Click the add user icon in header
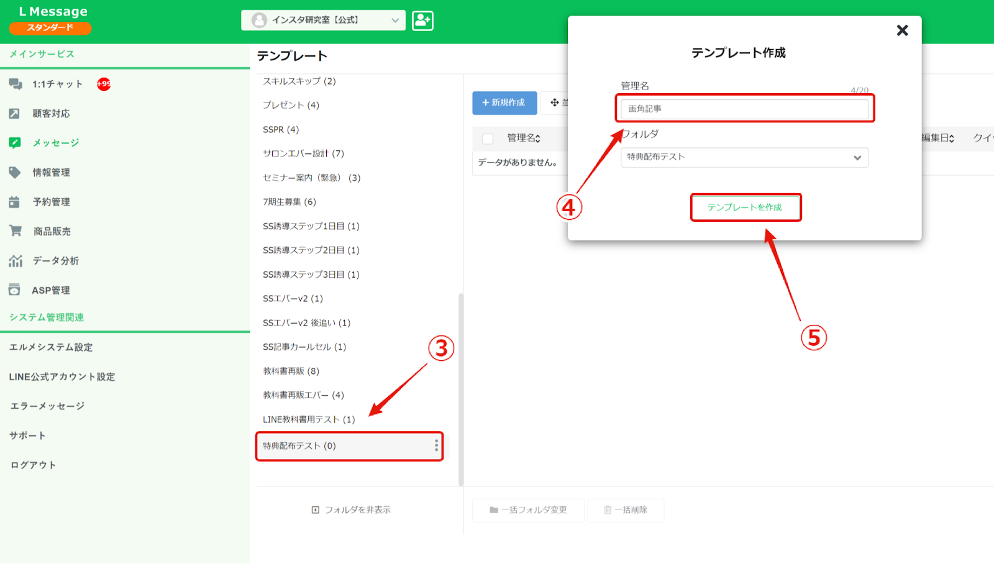The height and width of the screenshot is (564, 994). click(422, 20)
